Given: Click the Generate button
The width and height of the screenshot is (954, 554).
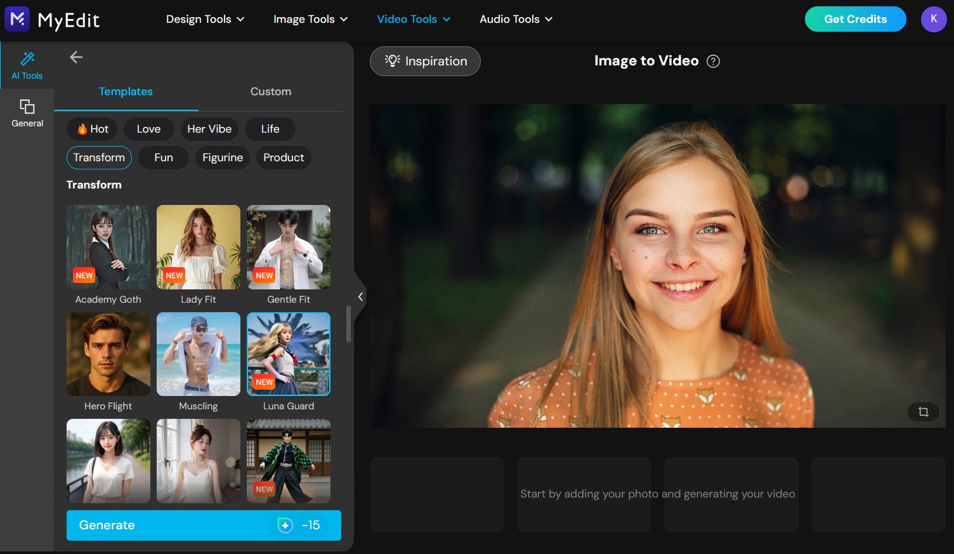Looking at the screenshot, I should [204, 525].
